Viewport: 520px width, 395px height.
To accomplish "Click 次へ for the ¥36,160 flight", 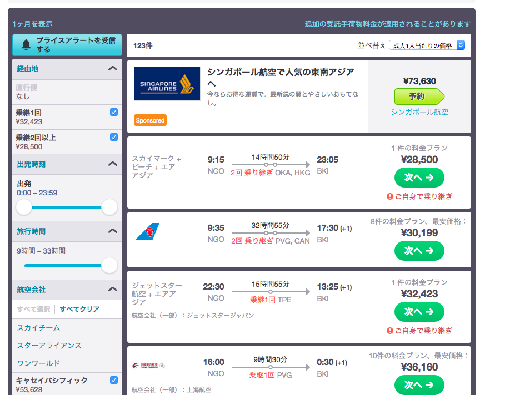I will pos(419,385).
